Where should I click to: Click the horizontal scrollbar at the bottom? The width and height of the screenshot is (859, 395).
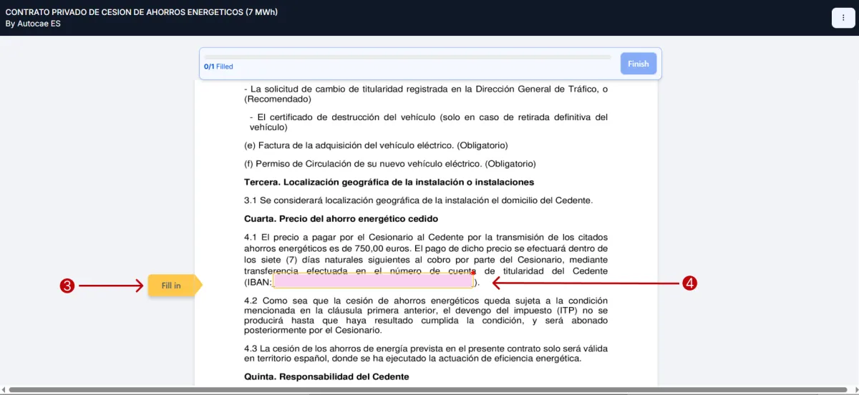pos(429,390)
